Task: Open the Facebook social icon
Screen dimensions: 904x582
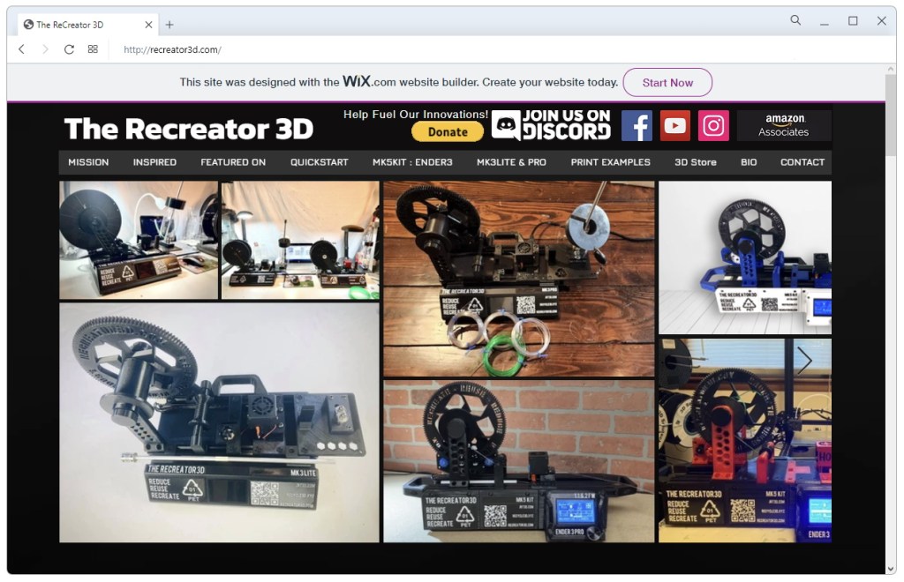Action: pos(637,125)
